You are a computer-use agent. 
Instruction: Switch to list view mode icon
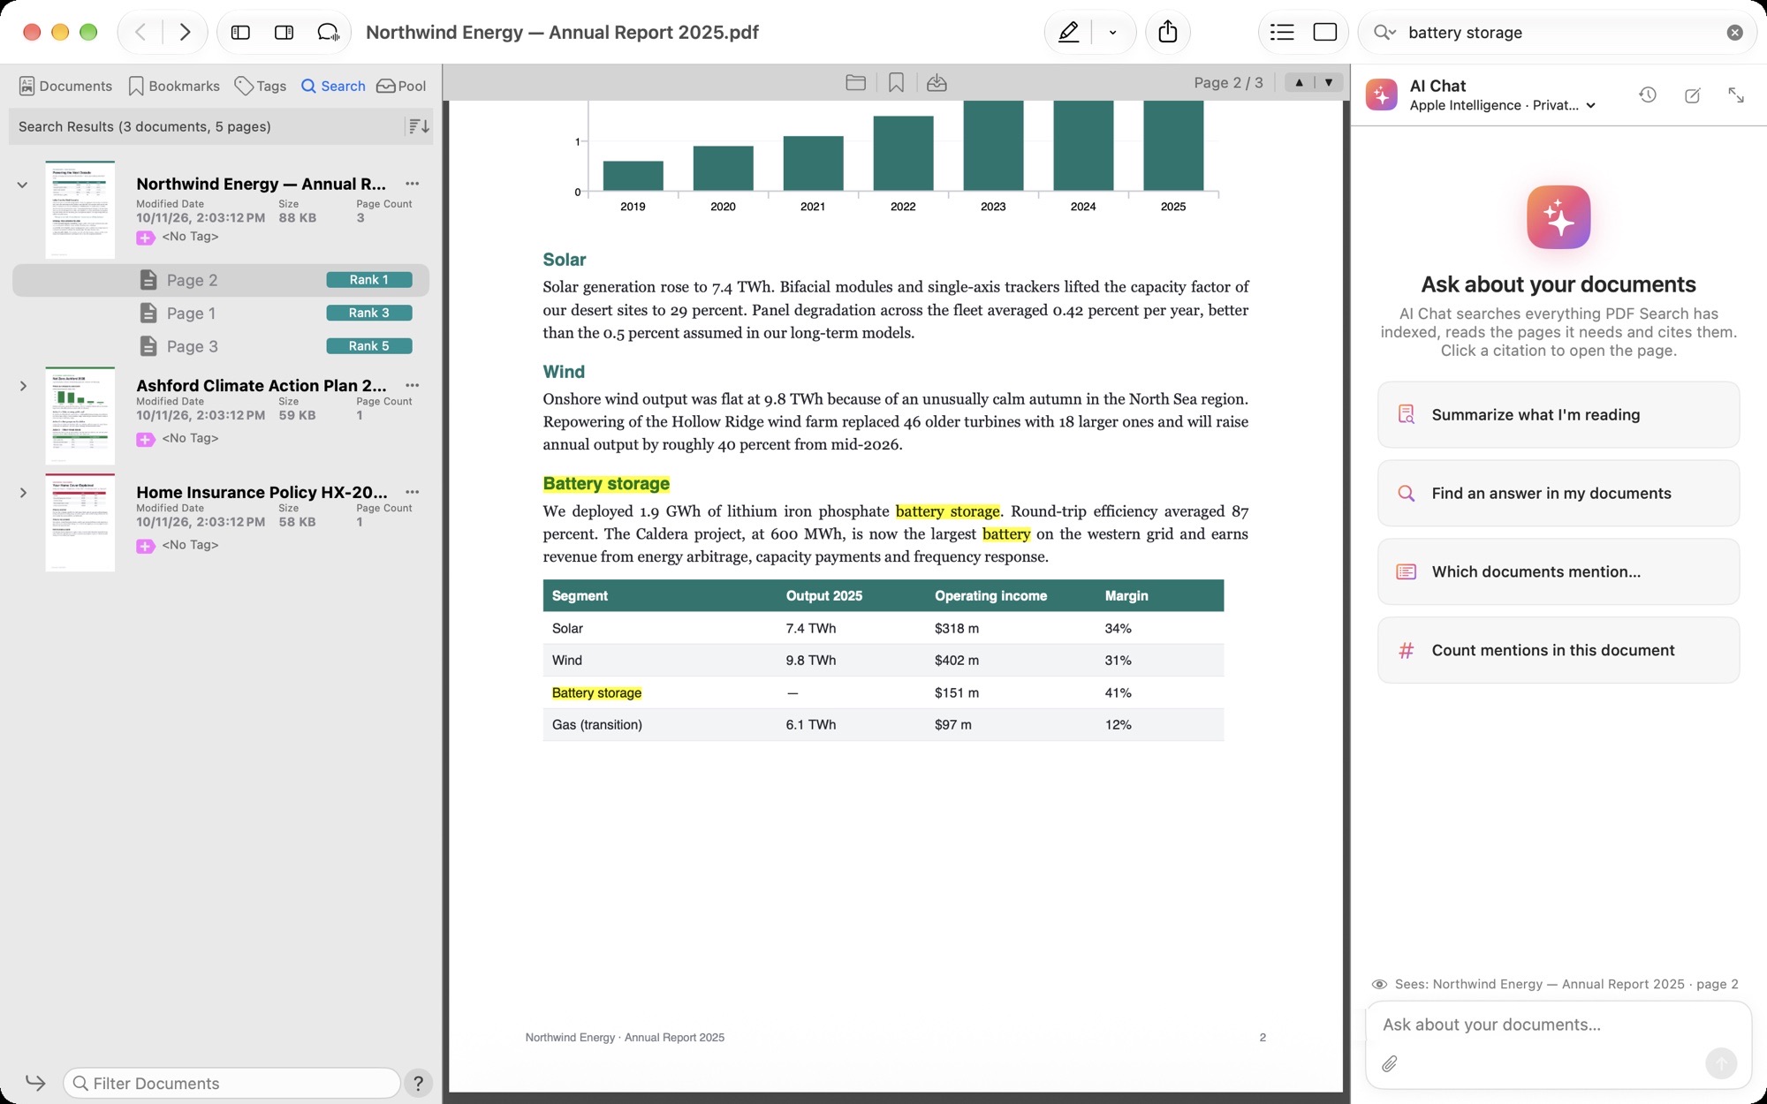click(x=1282, y=33)
